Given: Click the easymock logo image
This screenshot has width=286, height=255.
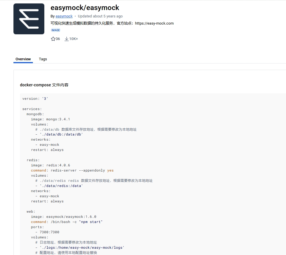Looking at the screenshot, I should tap(29, 19).
